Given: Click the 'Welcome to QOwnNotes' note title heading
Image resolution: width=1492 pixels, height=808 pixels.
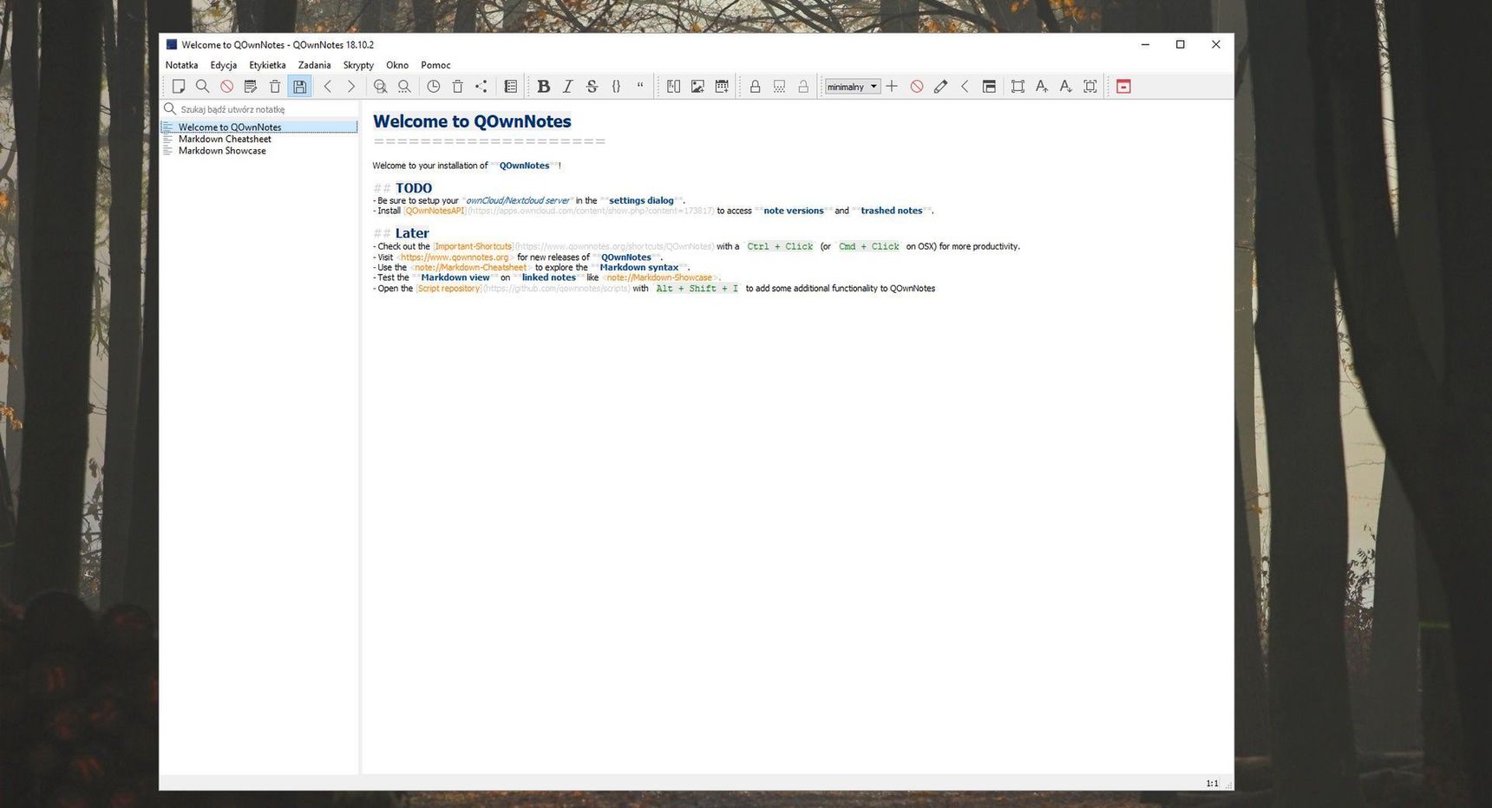Looking at the screenshot, I should click(x=472, y=121).
